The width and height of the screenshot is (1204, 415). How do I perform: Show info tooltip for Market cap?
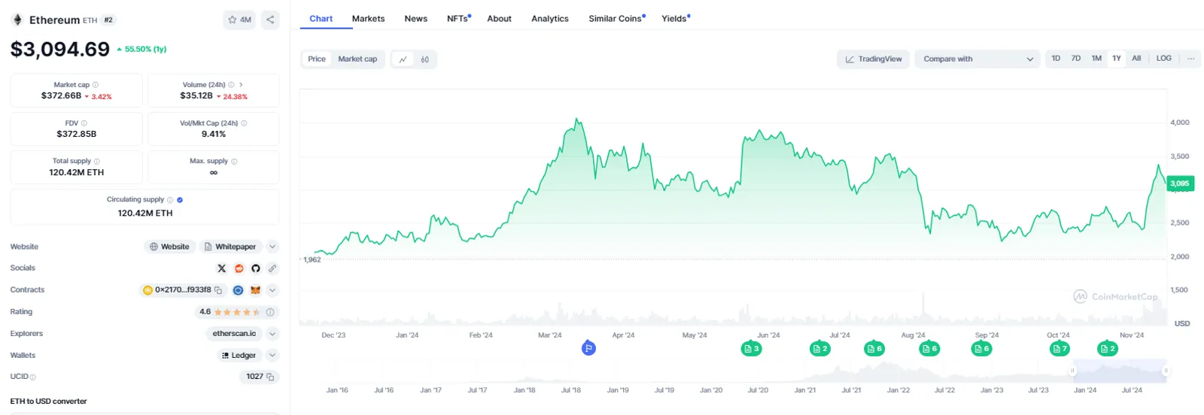click(96, 85)
